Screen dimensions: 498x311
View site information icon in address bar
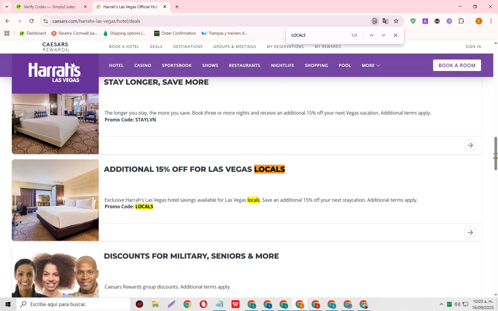click(x=46, y=21)
